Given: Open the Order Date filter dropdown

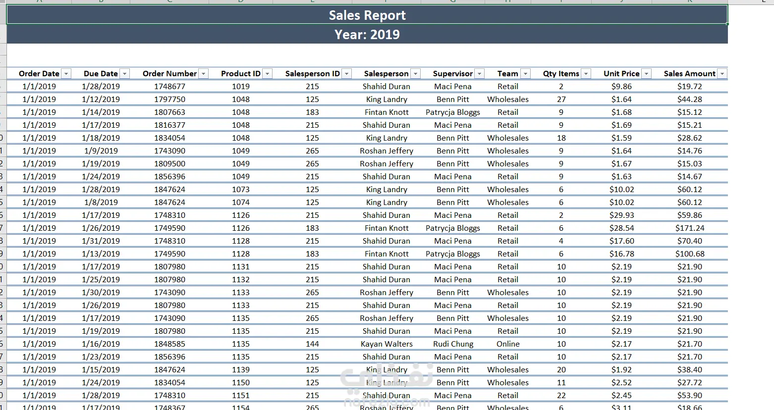Looking at the screenshot, I should pyautogui.click(x=66, y=74).
